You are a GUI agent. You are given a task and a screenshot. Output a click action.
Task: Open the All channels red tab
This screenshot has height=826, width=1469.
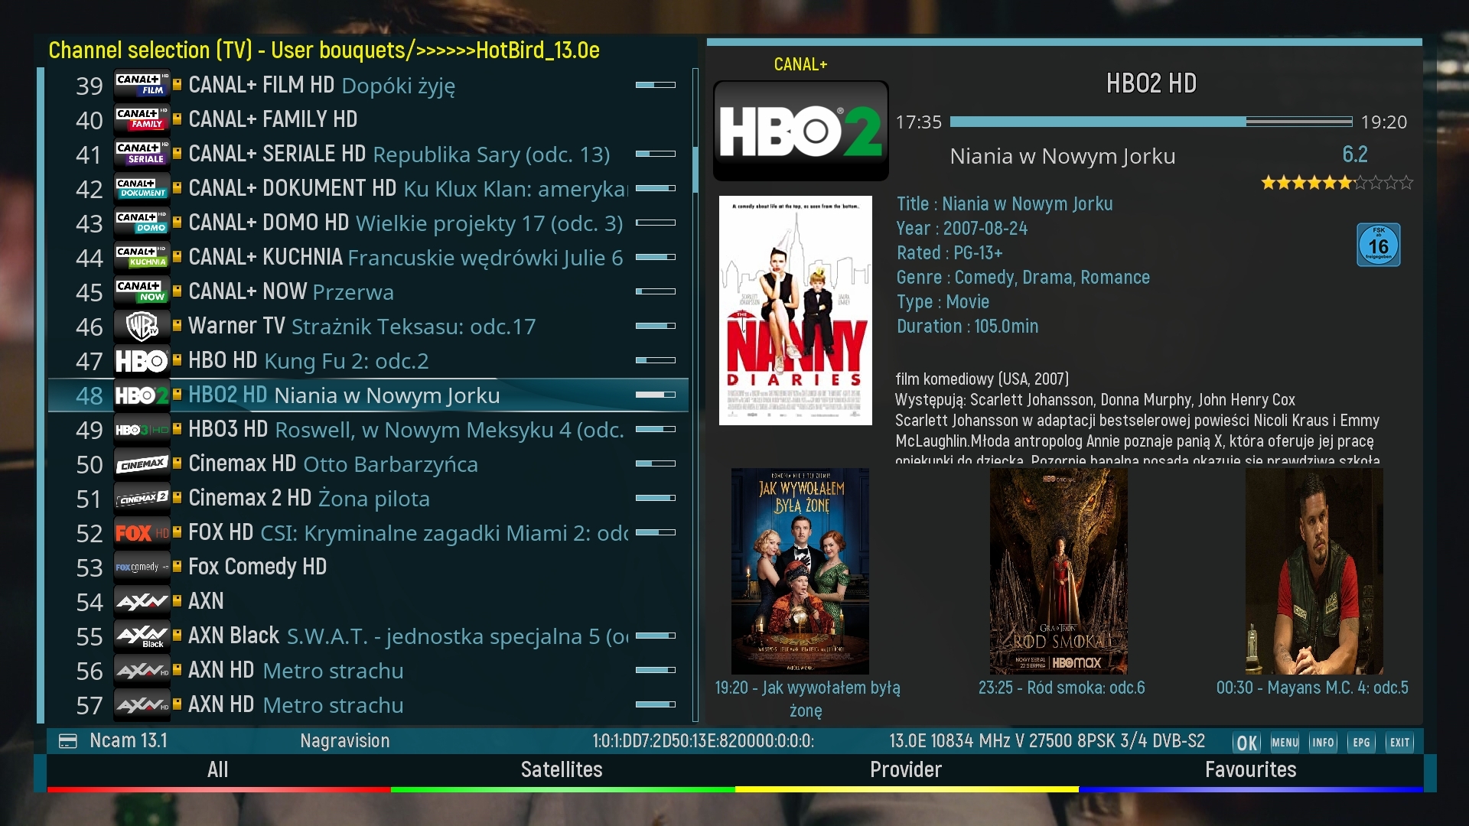[218, 772]
